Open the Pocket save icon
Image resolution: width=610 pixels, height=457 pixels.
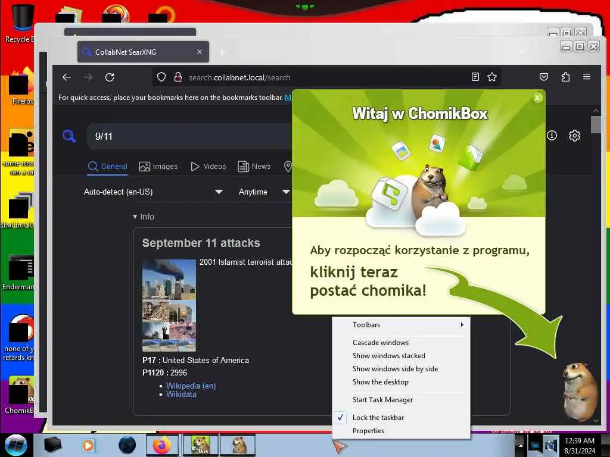pyautogui.click(x=544, y=77)
